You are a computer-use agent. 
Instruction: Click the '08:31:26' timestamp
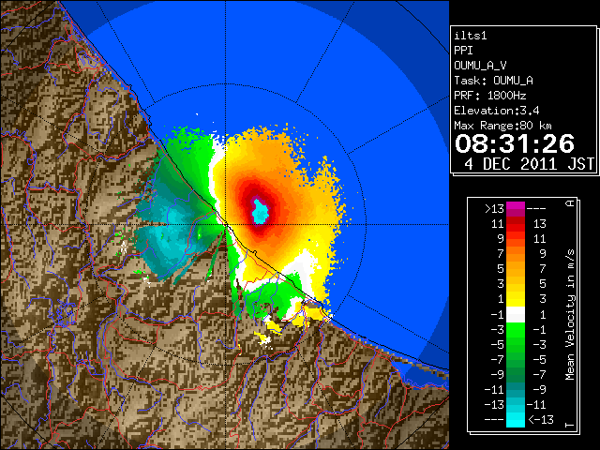(515, 143)
